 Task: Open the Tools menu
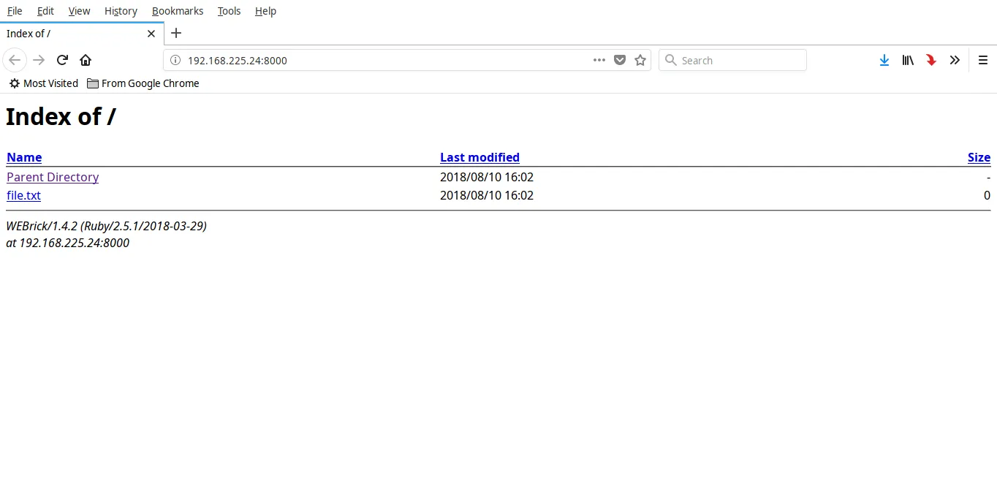coord(229,11)
